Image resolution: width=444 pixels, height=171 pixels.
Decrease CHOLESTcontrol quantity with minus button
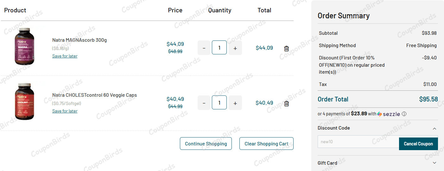click(204, 103)
